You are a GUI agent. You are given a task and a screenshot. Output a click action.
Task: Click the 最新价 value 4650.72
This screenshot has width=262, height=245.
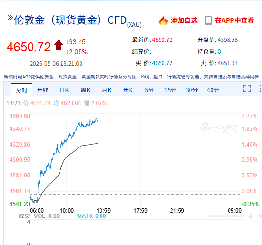pyautogui.click(x=162, y=40)
